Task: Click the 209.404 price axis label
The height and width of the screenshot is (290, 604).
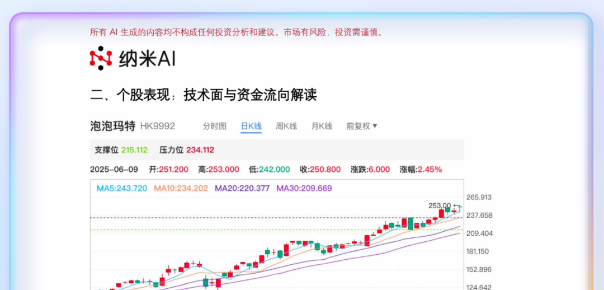Action: [479, 233]
